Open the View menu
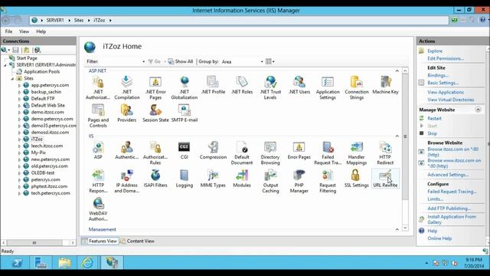This screenshot has height=276, width=490. coord(24,31)
